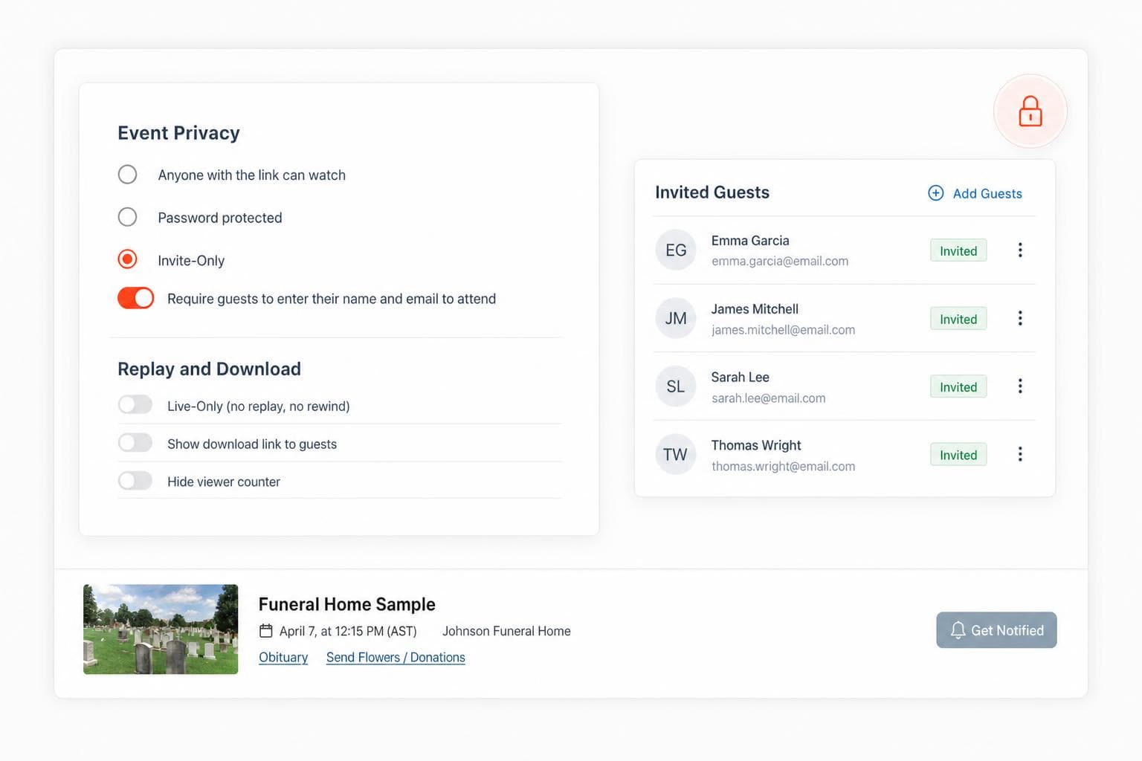Click emma.garcia@email.com address

(x=780, y=262)
